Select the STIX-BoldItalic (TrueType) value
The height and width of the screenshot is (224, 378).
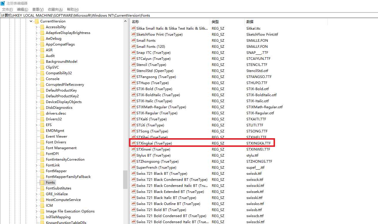(x=158, y=95)
